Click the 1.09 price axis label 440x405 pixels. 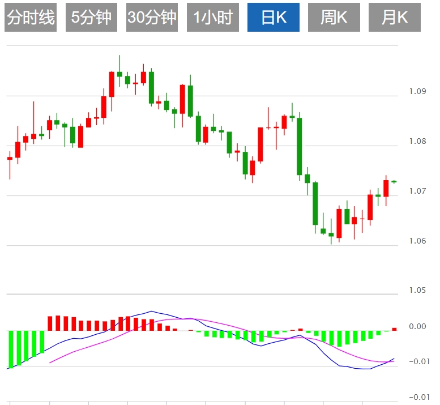pos(417,91)
